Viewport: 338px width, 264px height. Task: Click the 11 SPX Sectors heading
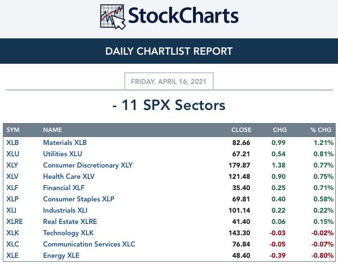tap(169, 105)
